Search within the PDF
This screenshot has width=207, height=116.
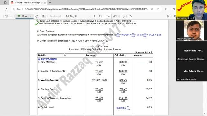point(168,16)
